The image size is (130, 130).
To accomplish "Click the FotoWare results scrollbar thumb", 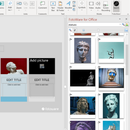I will pos(127,59).
